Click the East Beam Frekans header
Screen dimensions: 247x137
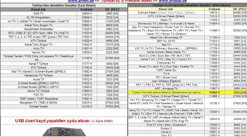coord(87,10)
